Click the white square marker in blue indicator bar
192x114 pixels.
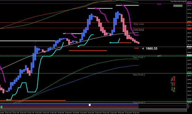pyautogui.click(x=90, y=105)
